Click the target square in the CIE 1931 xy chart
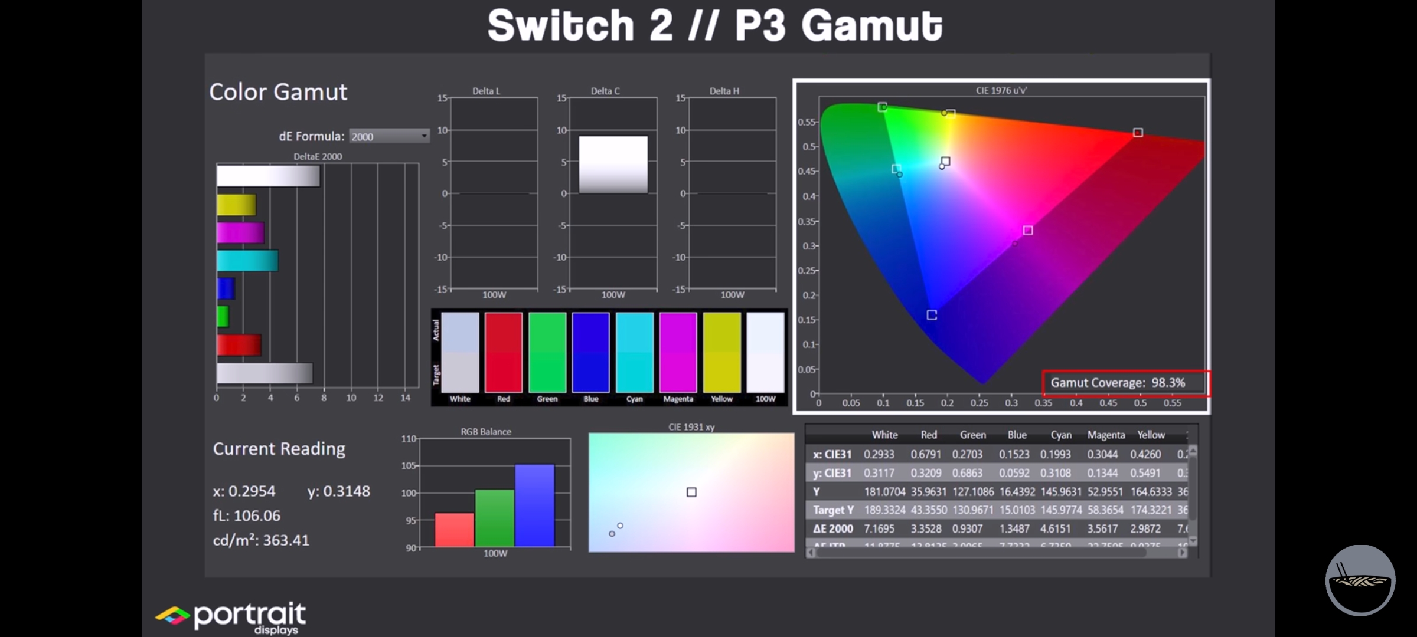Screen dimensions: 1417x637 [691, 492]
